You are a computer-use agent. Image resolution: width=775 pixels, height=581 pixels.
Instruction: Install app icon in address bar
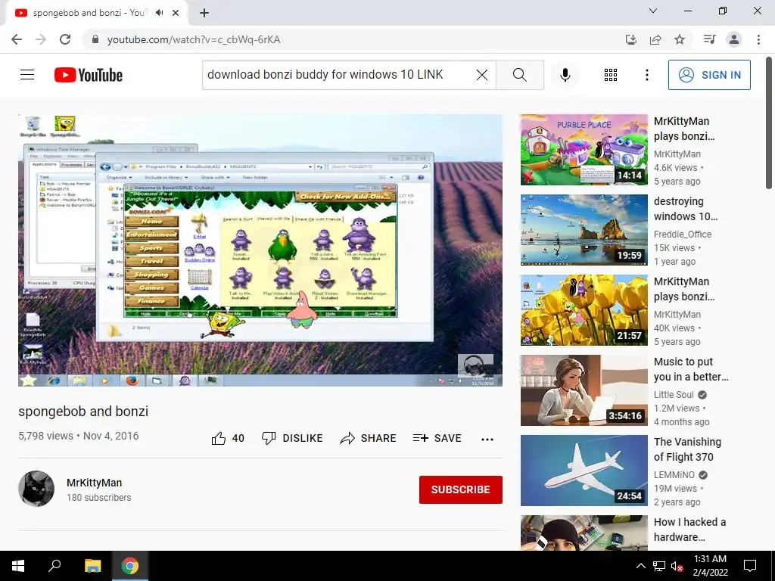pos(631,39)
